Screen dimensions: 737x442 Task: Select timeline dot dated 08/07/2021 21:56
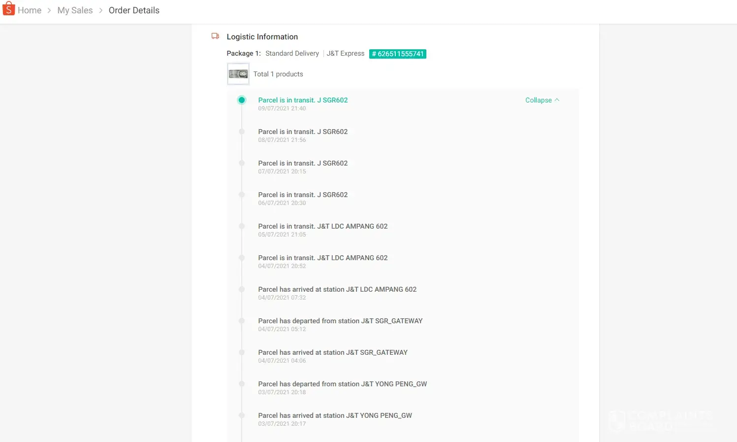tap(242, 132)
